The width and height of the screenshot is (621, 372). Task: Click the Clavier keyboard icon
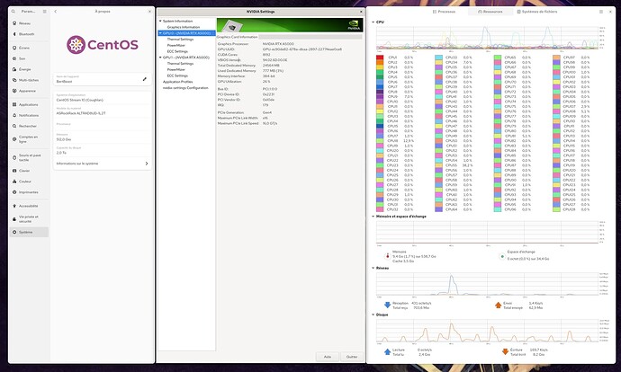[14, 171]
